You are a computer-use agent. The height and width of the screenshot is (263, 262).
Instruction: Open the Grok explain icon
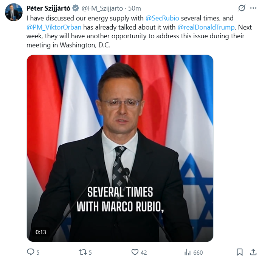coord(241,8)
